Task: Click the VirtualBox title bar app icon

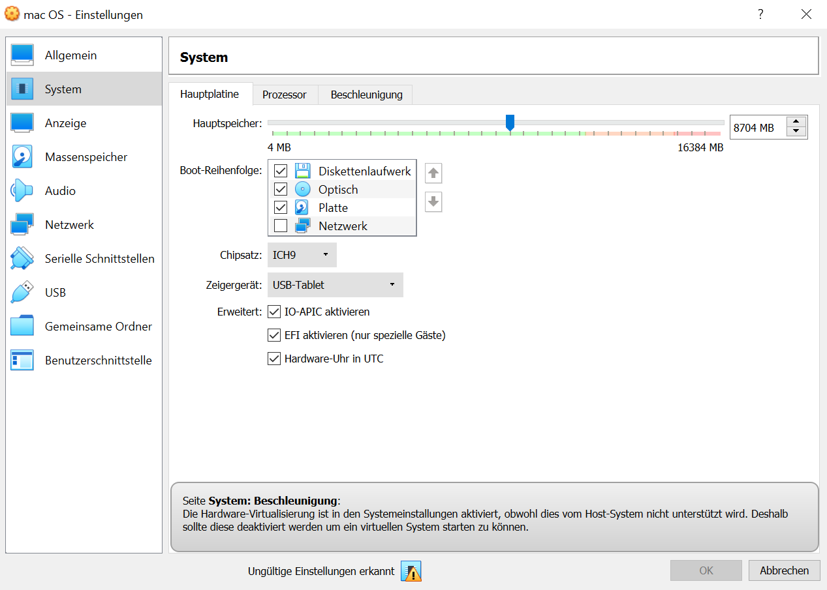Action: pos(12,14)
